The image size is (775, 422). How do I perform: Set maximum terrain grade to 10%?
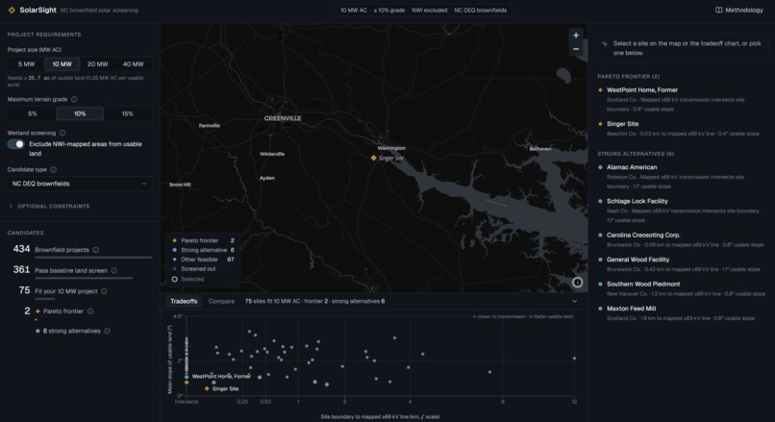click(x=80, y=113)
